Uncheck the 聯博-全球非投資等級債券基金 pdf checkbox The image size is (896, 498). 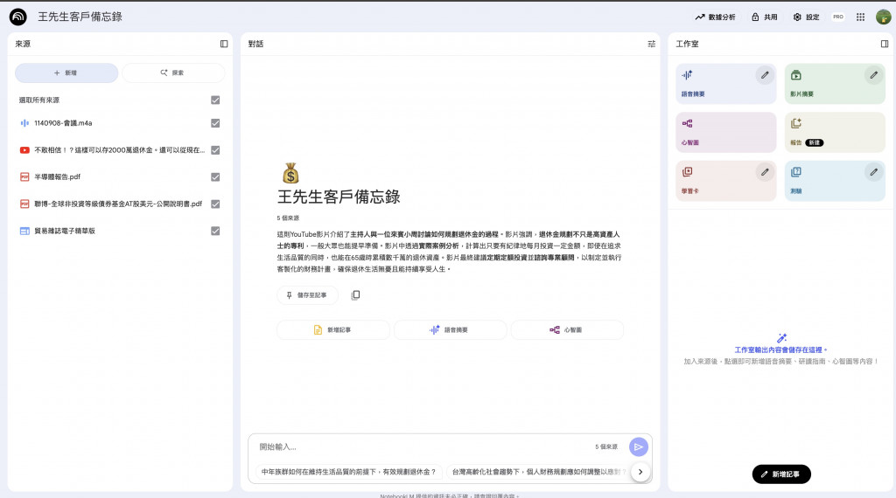tap(215, 204)
